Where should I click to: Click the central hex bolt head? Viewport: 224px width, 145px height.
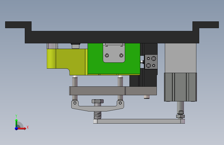(x=98, y=101)
